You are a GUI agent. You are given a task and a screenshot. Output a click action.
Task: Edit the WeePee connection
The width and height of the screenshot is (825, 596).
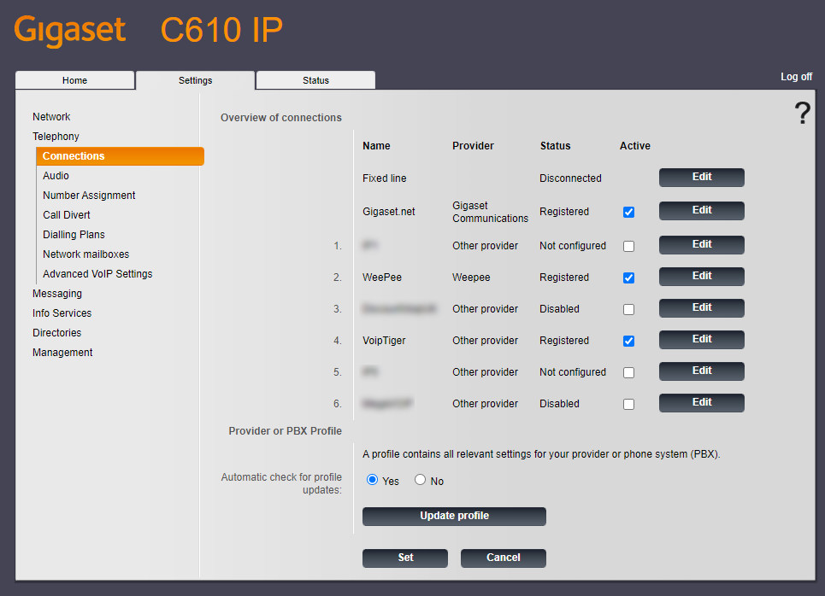701,276
